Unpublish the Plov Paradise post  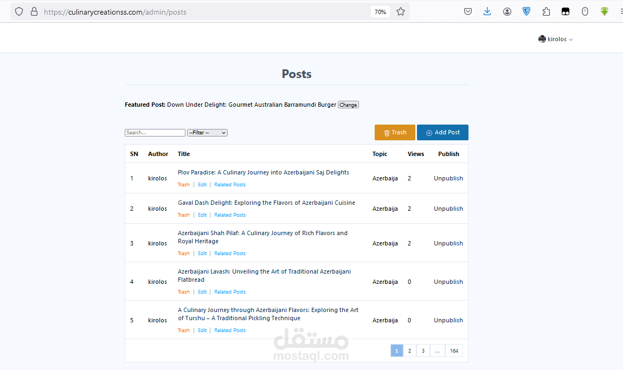pyautogui.click(x=448, y=178)
